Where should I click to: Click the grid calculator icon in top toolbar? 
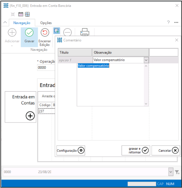tap(28, 14)
